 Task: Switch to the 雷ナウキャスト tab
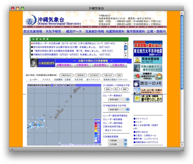[93, 80]
